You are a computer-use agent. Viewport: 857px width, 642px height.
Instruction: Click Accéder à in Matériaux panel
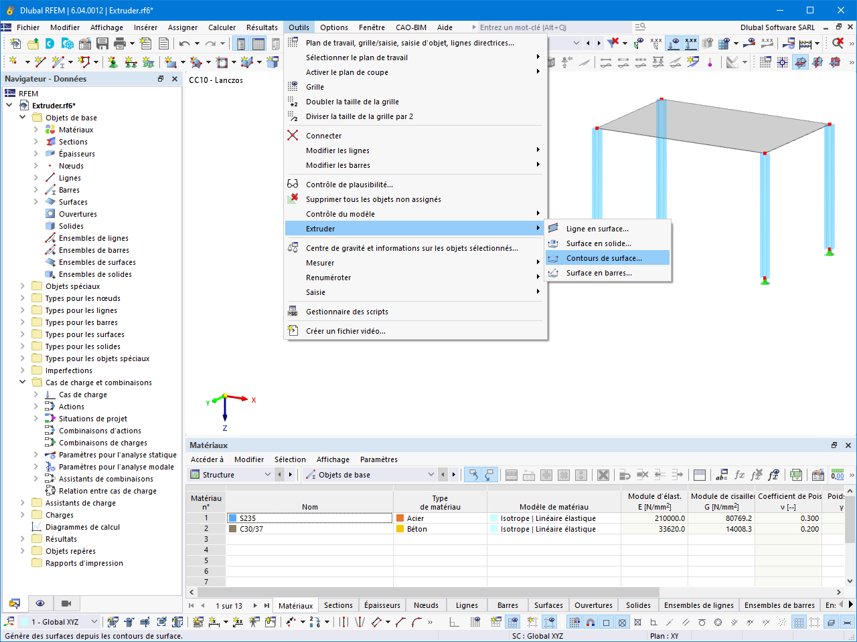coord(208,459)
